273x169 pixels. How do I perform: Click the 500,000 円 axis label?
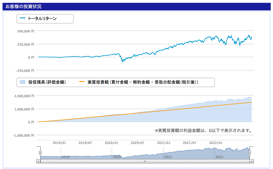26,31
